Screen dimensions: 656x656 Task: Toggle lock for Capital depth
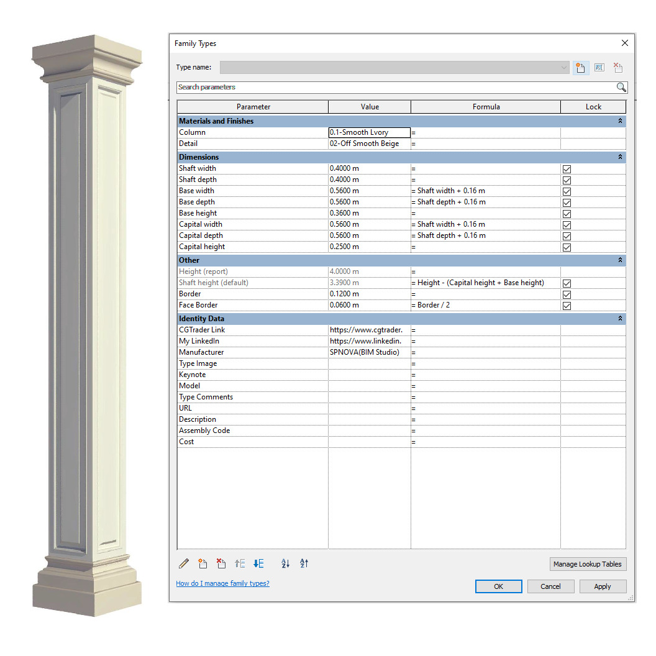[x=567, y=237]
